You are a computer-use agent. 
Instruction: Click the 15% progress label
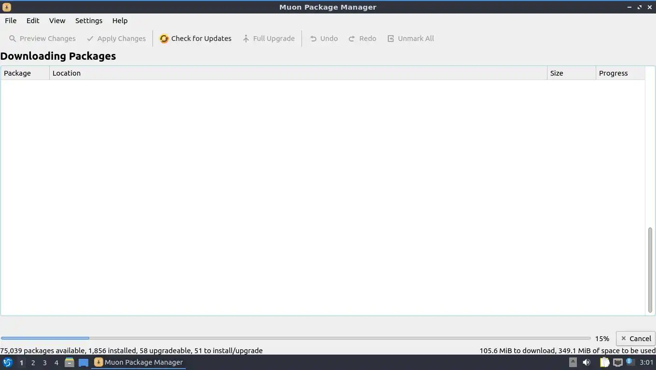coord(602,339)
